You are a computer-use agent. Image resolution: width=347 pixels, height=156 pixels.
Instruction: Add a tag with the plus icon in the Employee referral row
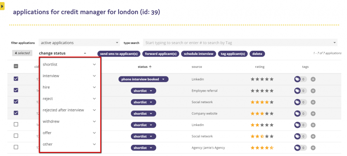[313, 91]
